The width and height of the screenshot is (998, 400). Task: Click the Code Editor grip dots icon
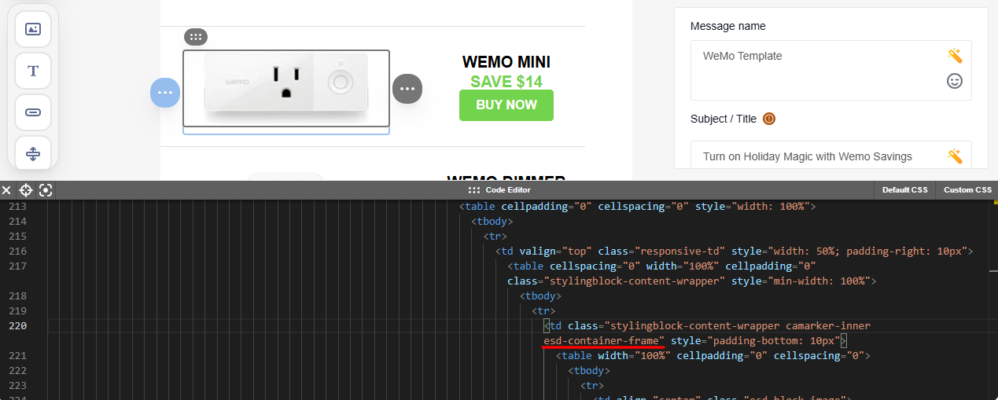pyautogui.click(x=474, y=190)
